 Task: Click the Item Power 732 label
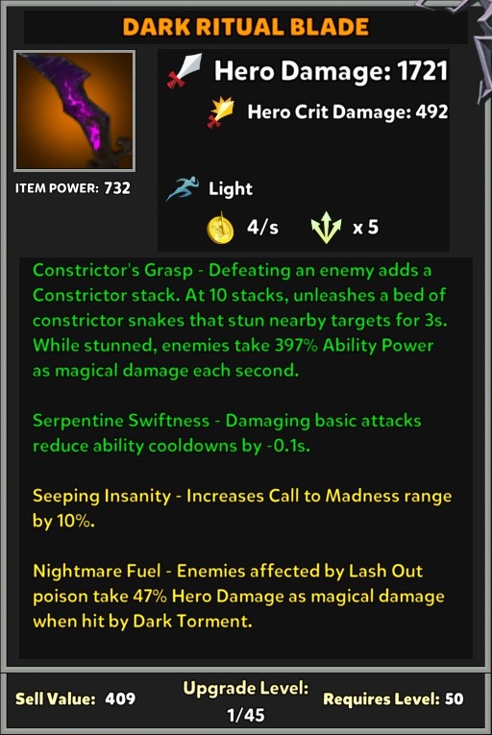coord(73,188)
